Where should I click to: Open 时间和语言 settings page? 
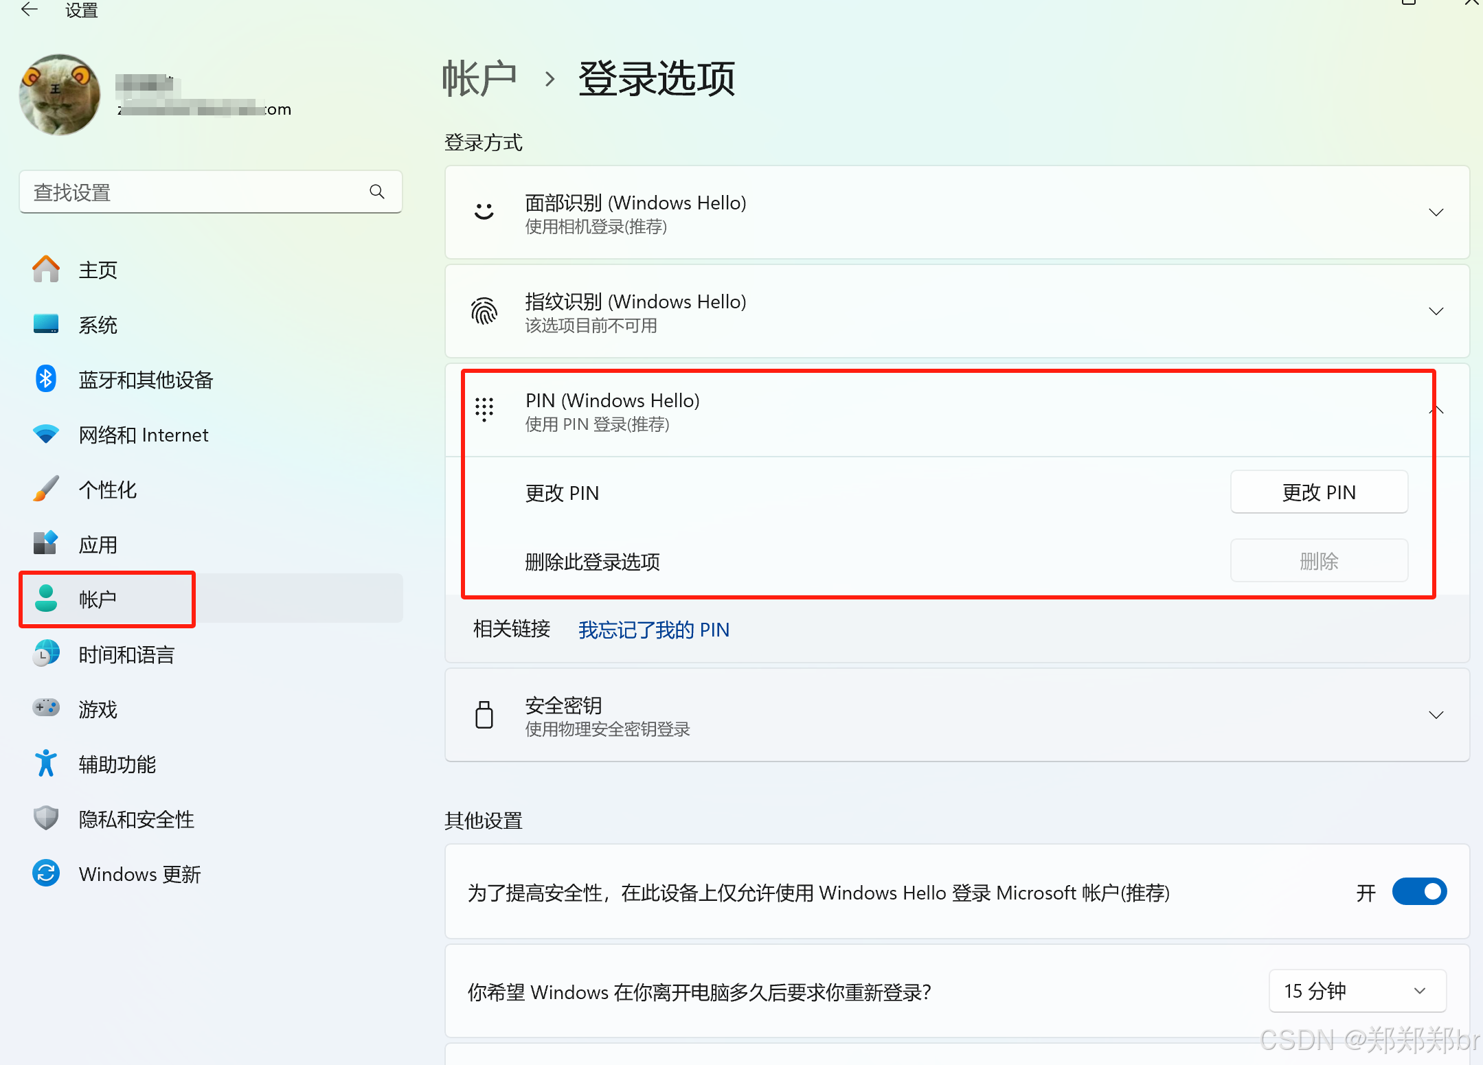point(126,654)
